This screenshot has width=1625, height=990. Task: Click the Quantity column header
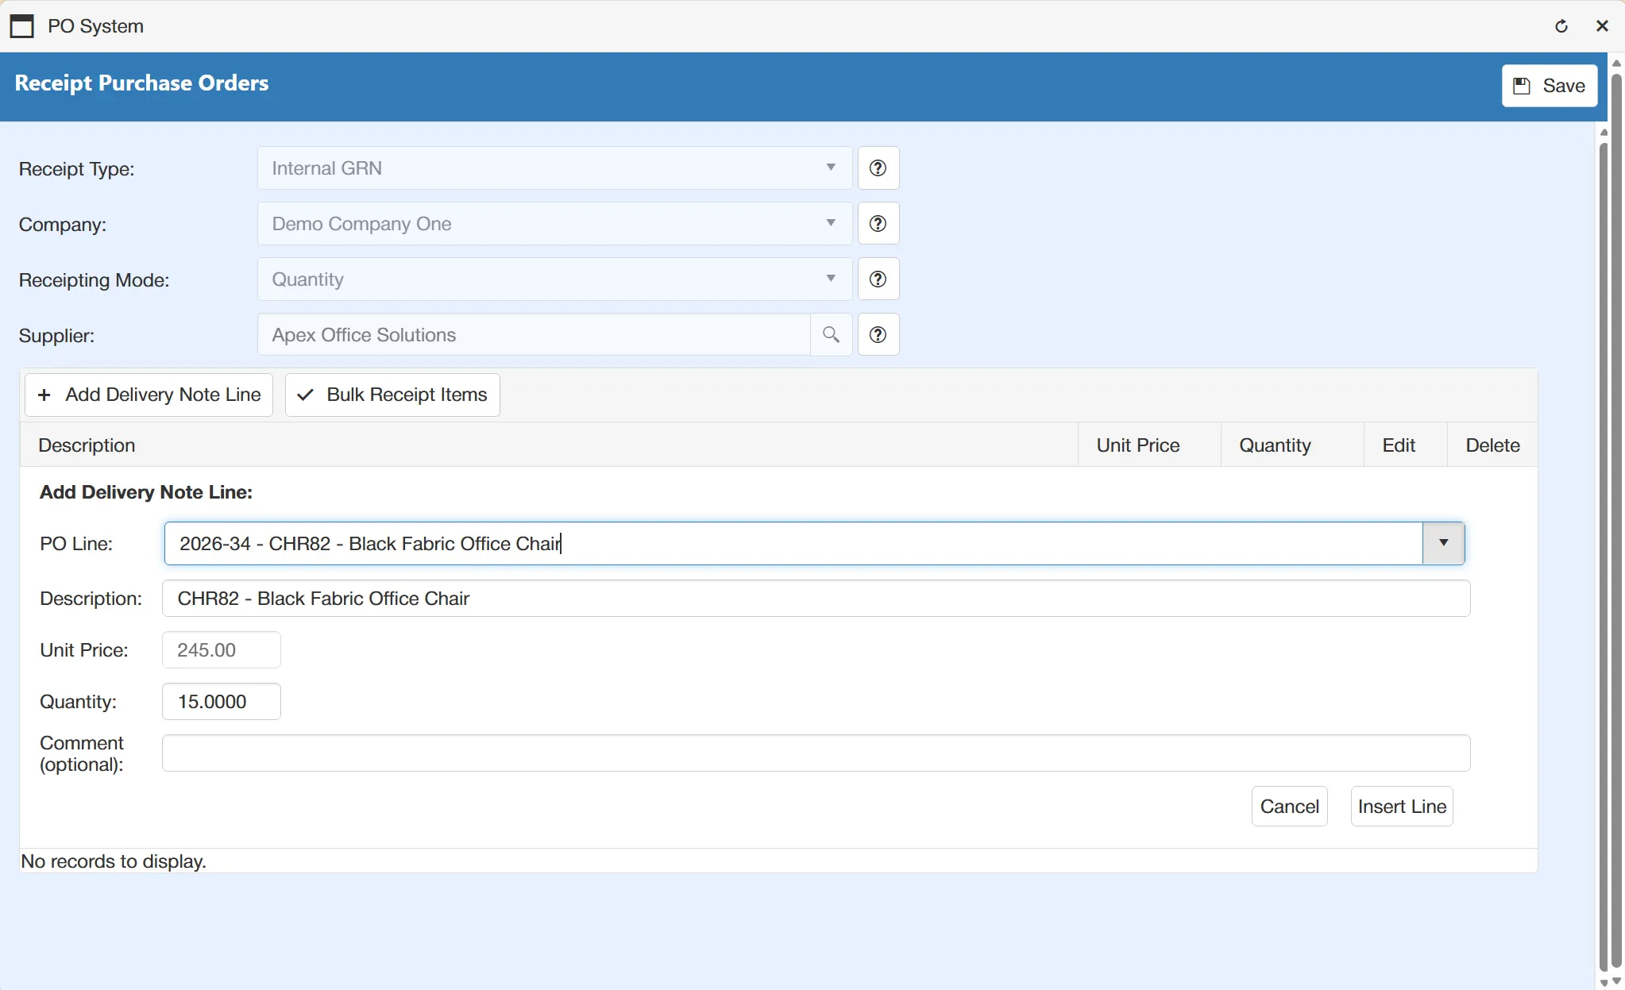(x=1291, y=445)
